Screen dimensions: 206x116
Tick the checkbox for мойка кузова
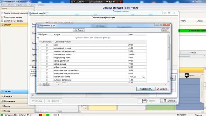pyautogui.click(x=47, y=67)
